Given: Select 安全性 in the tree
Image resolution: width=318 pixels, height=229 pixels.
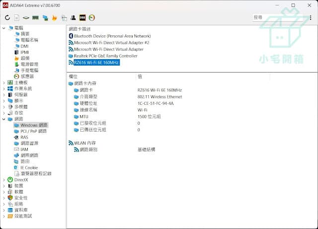Looking at the screenshot, I should pos(21,198).
